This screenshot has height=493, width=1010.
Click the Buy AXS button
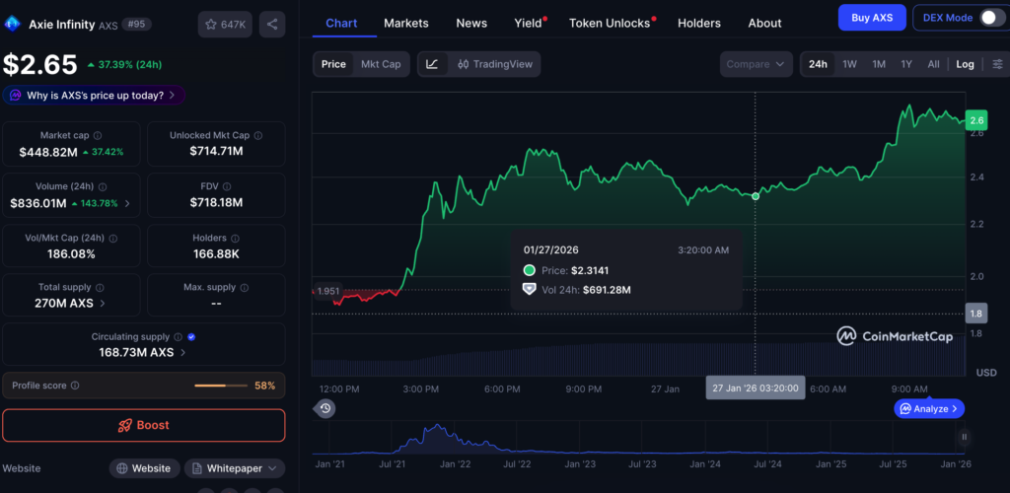tap(871, 18)
